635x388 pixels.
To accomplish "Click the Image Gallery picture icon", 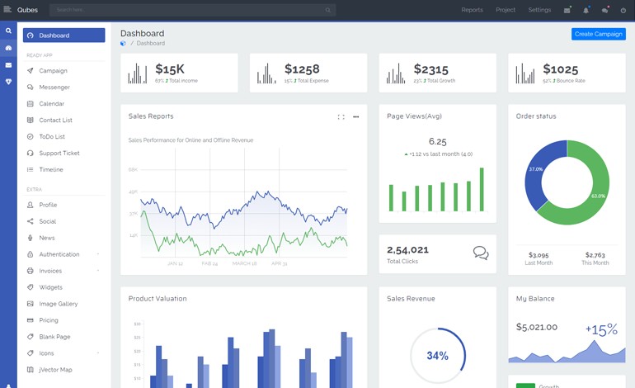I will (x=30, y=304).
